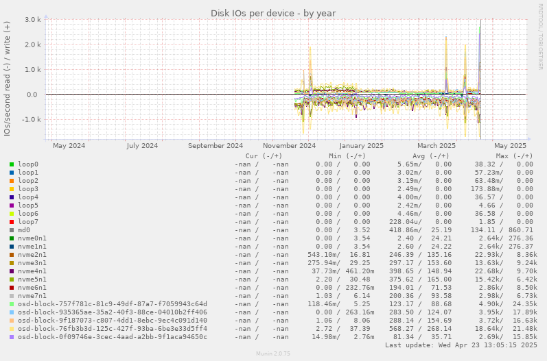This screenshot has height=361, width=547.
Task: Click the loop0 green color swatch
Action: coord(12,164)
